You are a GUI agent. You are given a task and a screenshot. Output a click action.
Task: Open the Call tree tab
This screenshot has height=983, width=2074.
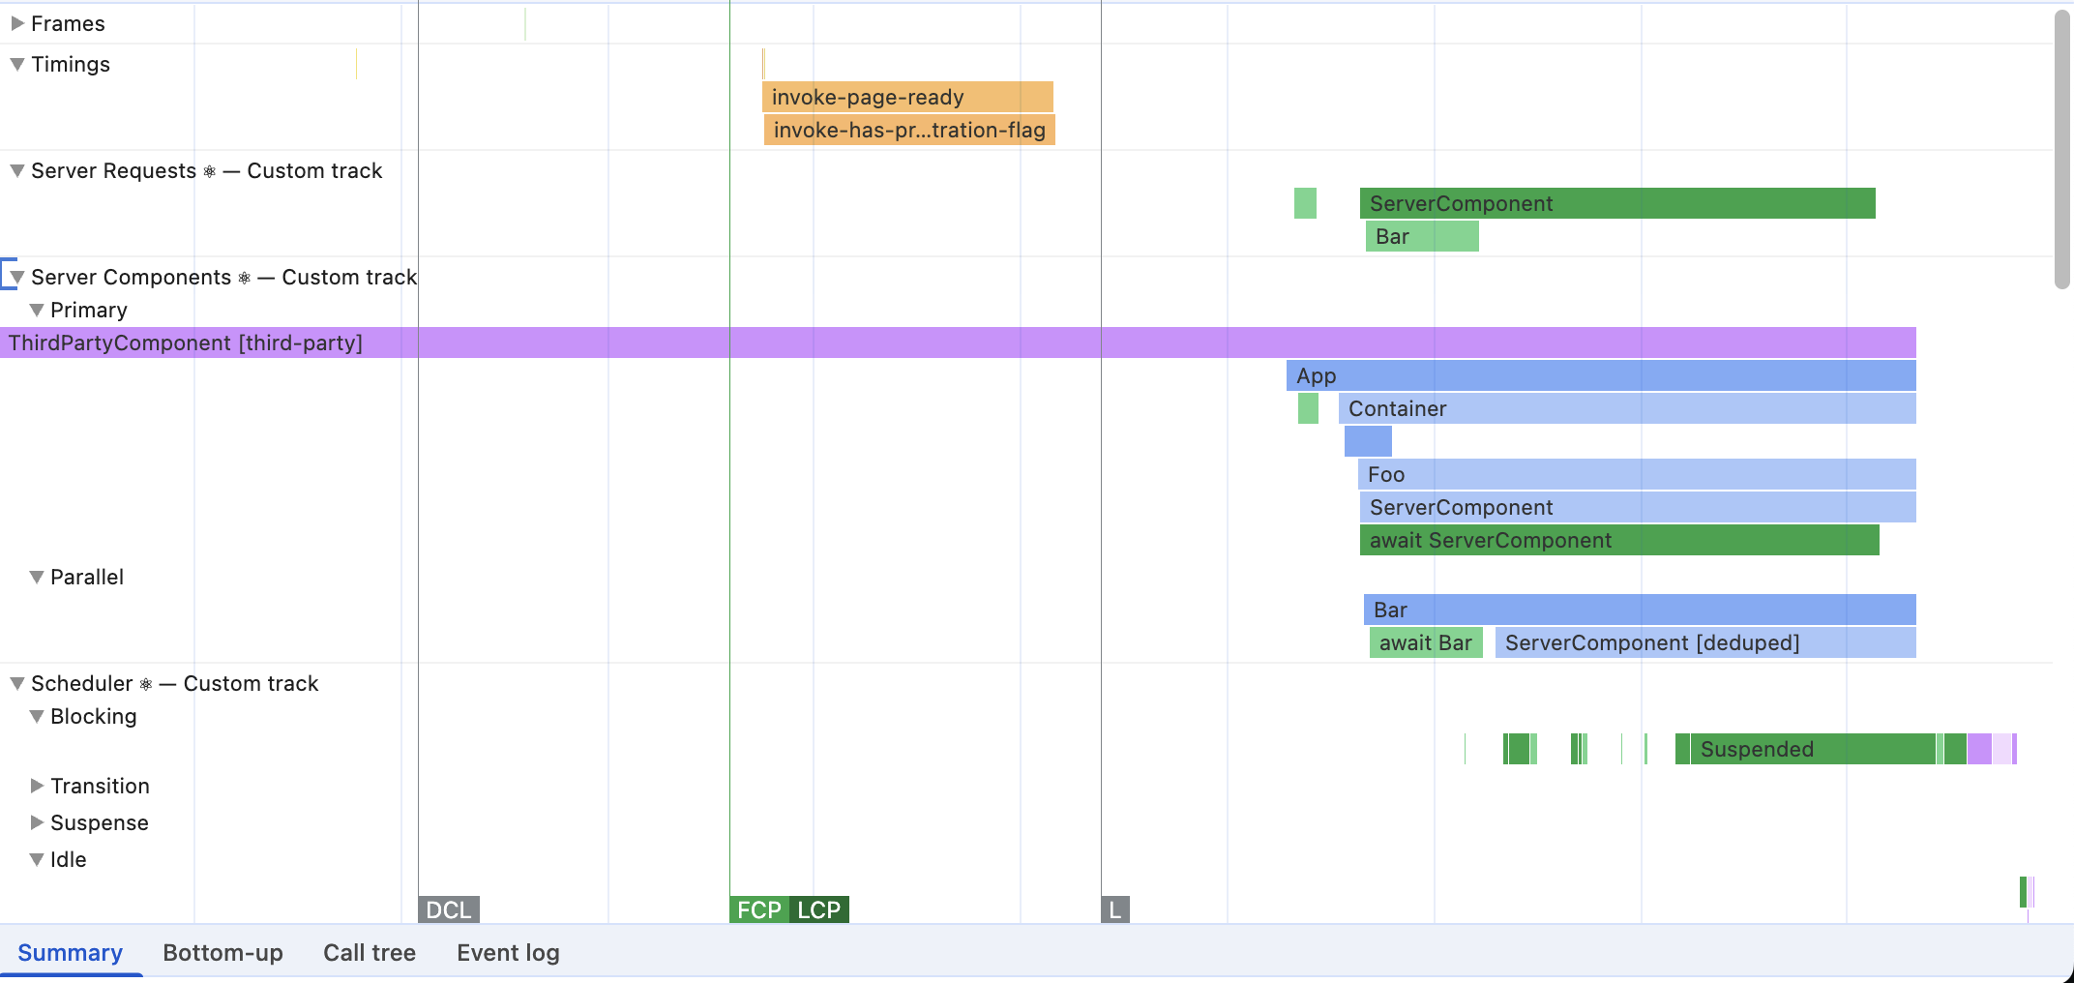point(370,953)
